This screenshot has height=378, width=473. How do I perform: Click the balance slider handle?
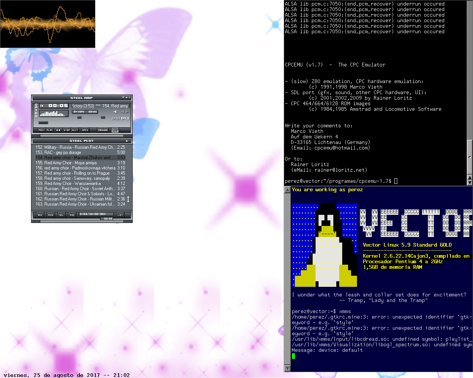click(103, 117)
